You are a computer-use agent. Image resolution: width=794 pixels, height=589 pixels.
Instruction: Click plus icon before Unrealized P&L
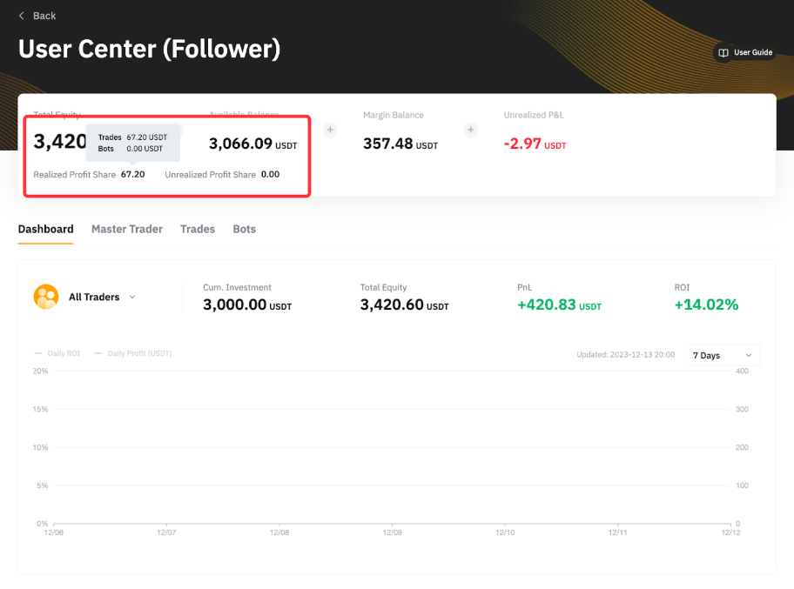[x=470, y=131]
